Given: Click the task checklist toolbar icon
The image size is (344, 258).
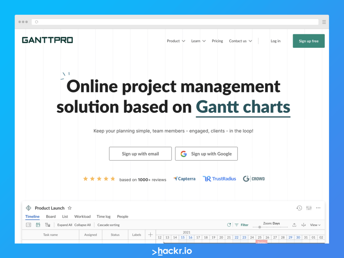Looking at the screenshot, I should pyautogui.click(x=29, y=225).
